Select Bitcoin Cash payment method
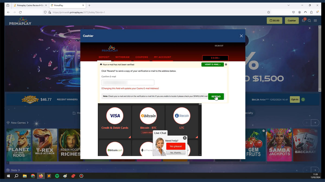This screenshot has width=325, height=182. (x=115, y=148)
